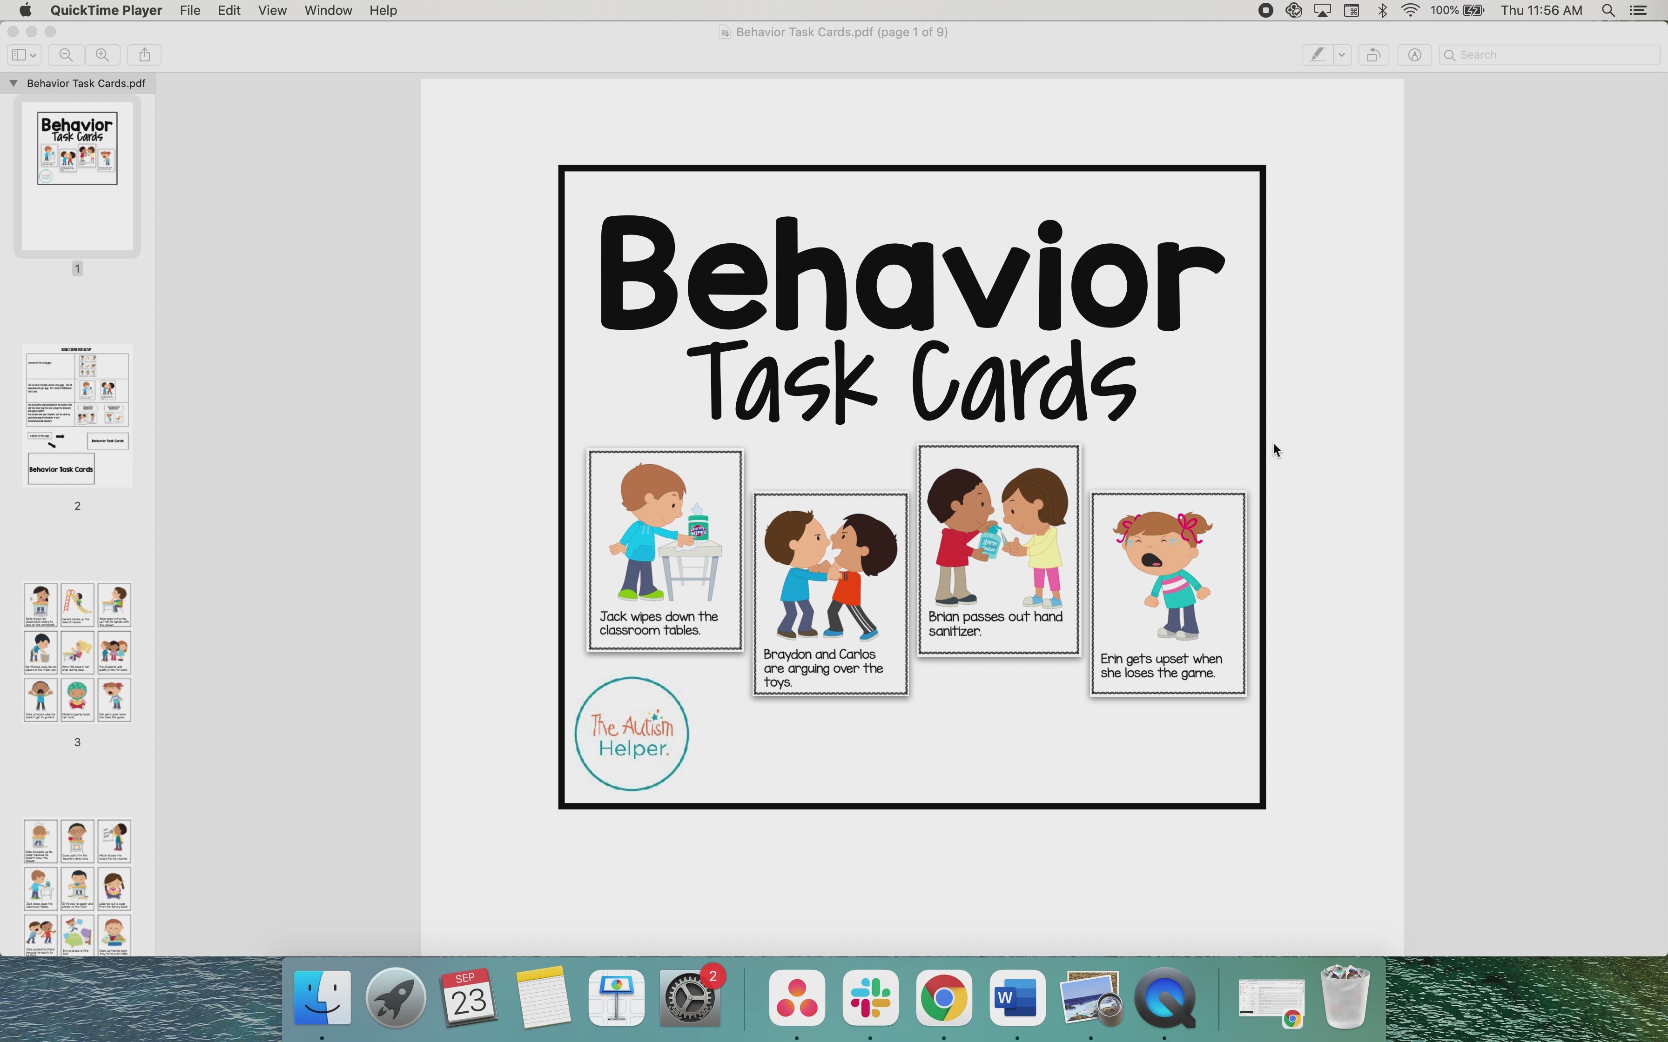The height and width of the screenshot is (1042, 1668).
Task: Zoom in on the PDF page
Action: pos(103,54)
